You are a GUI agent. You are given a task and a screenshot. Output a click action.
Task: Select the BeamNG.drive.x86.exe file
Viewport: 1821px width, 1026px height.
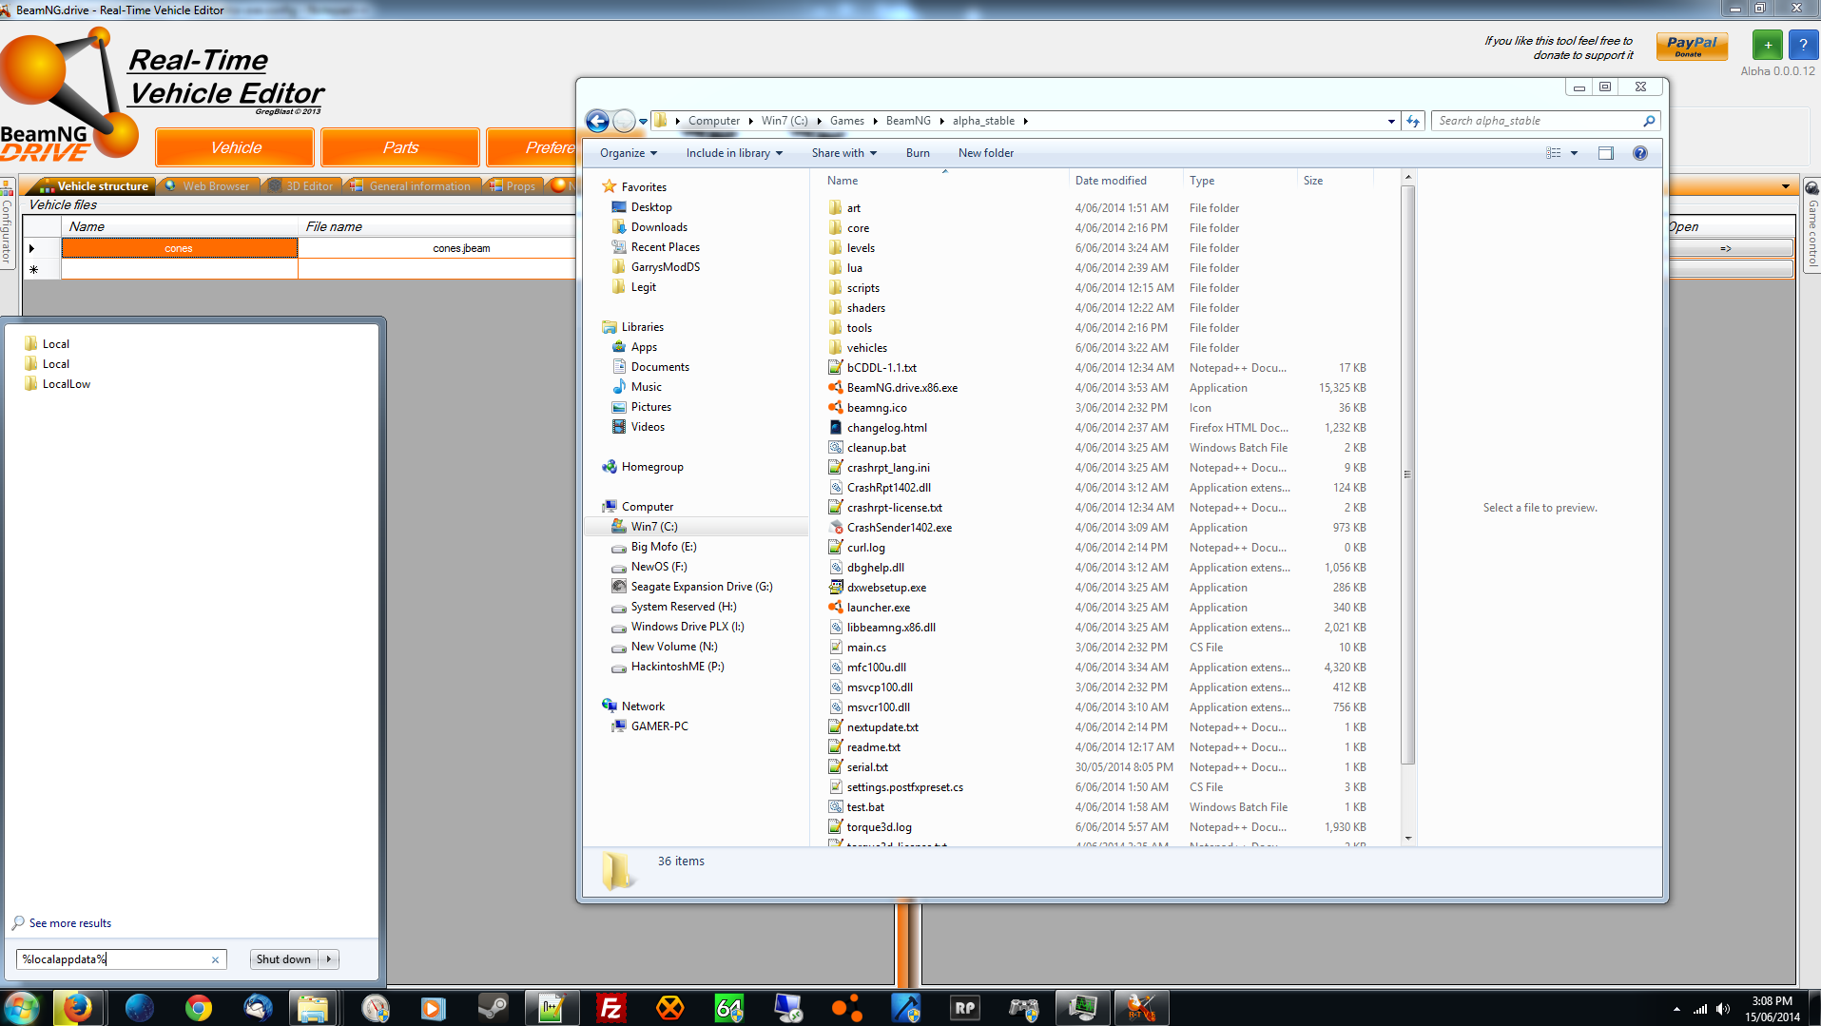(x=901, y=388)
